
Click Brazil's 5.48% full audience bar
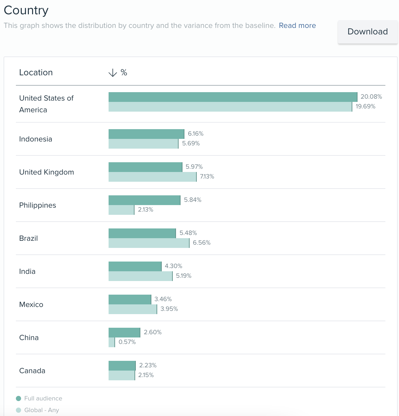[142, 233]
